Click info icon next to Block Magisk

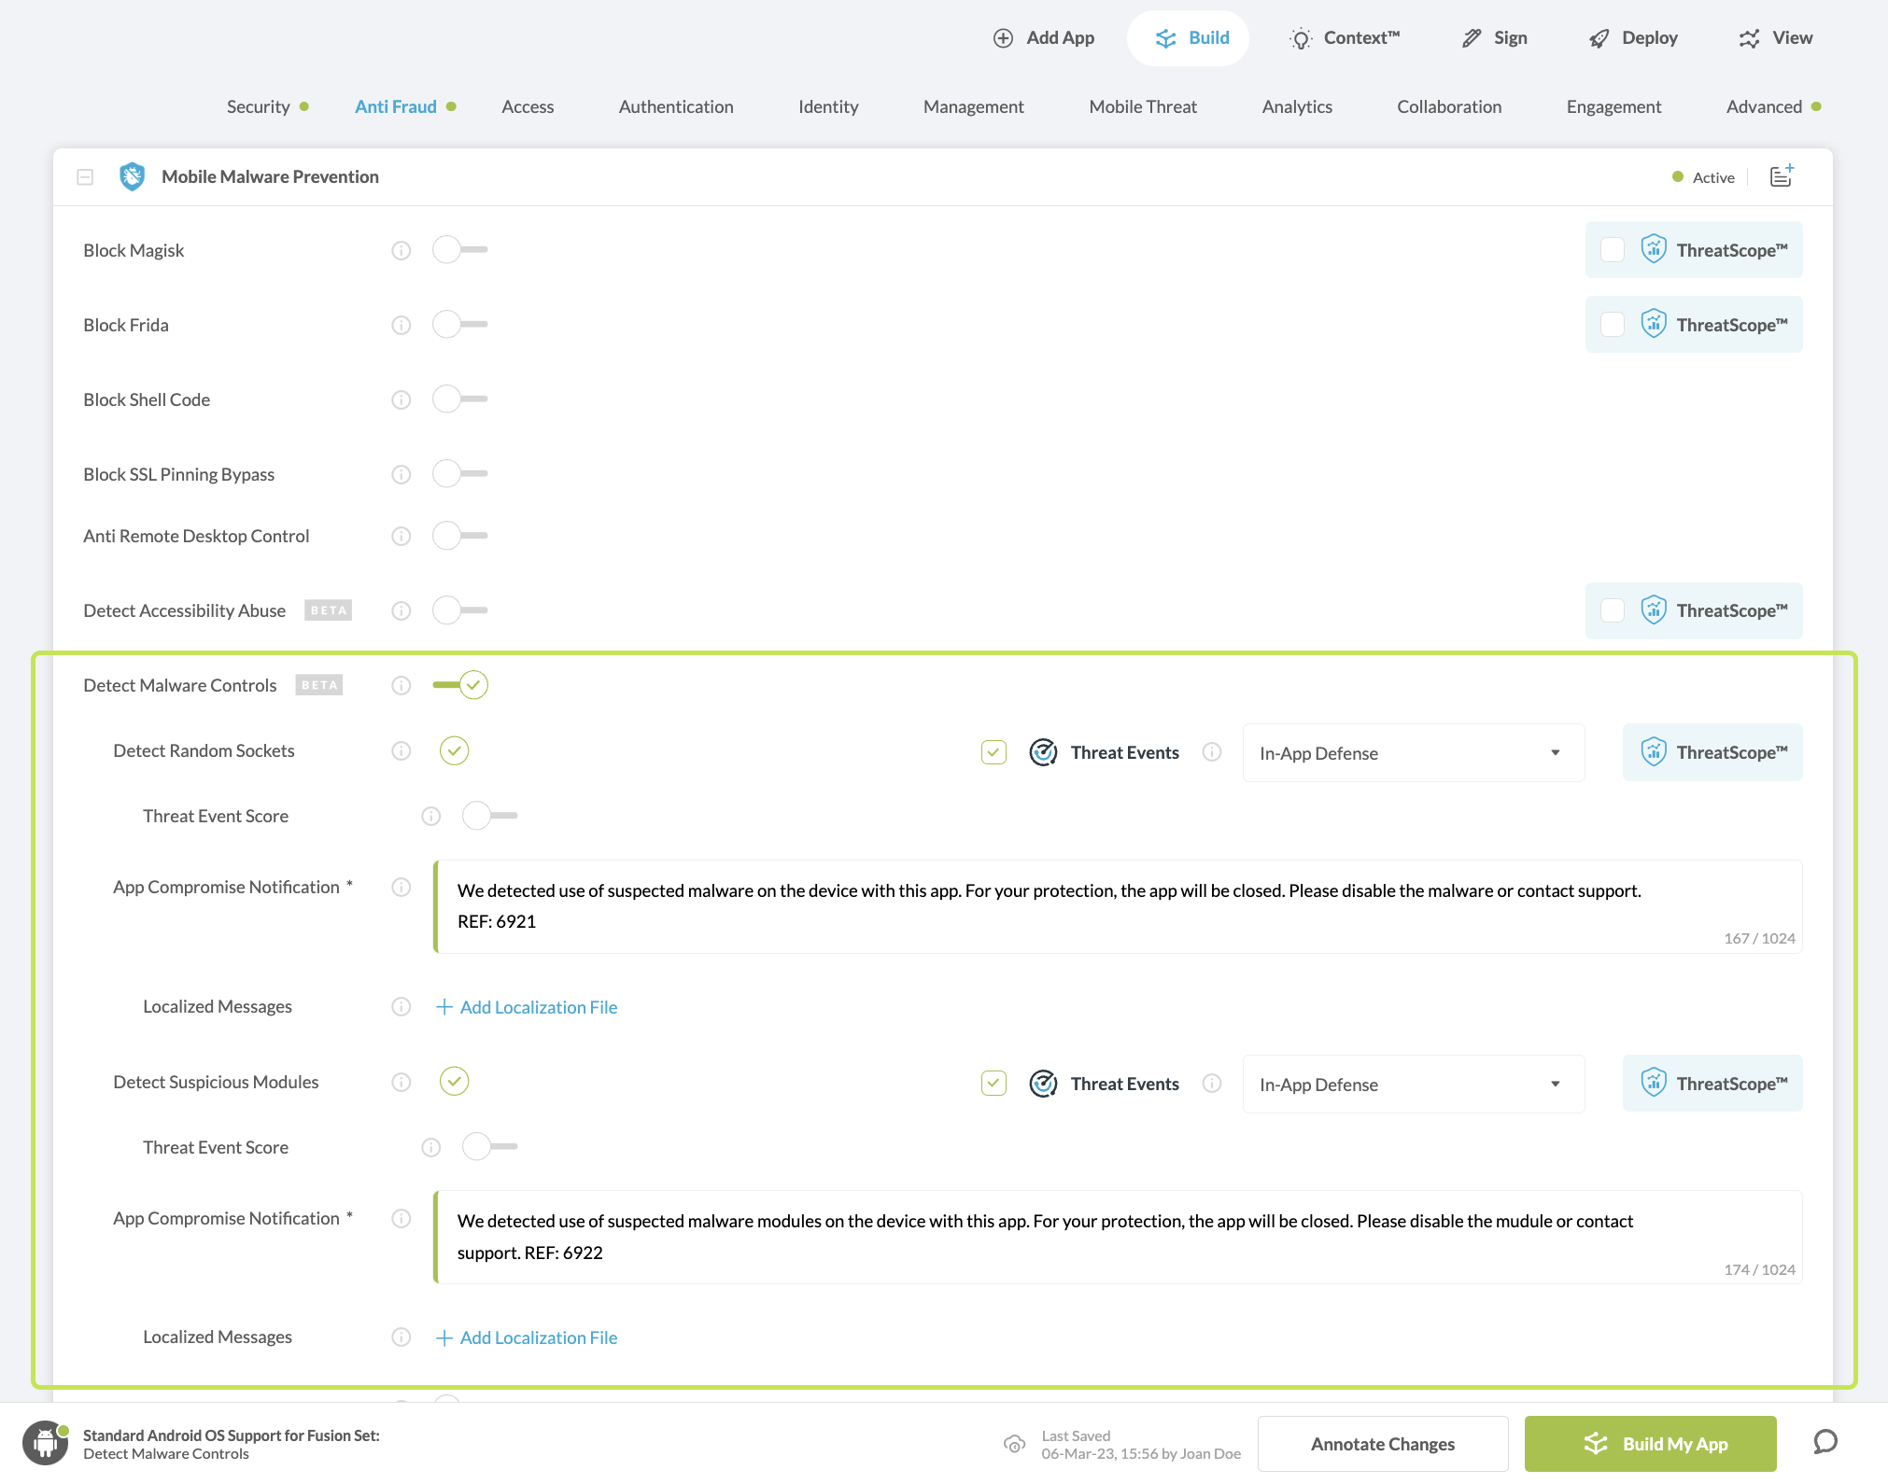point(402,250)
